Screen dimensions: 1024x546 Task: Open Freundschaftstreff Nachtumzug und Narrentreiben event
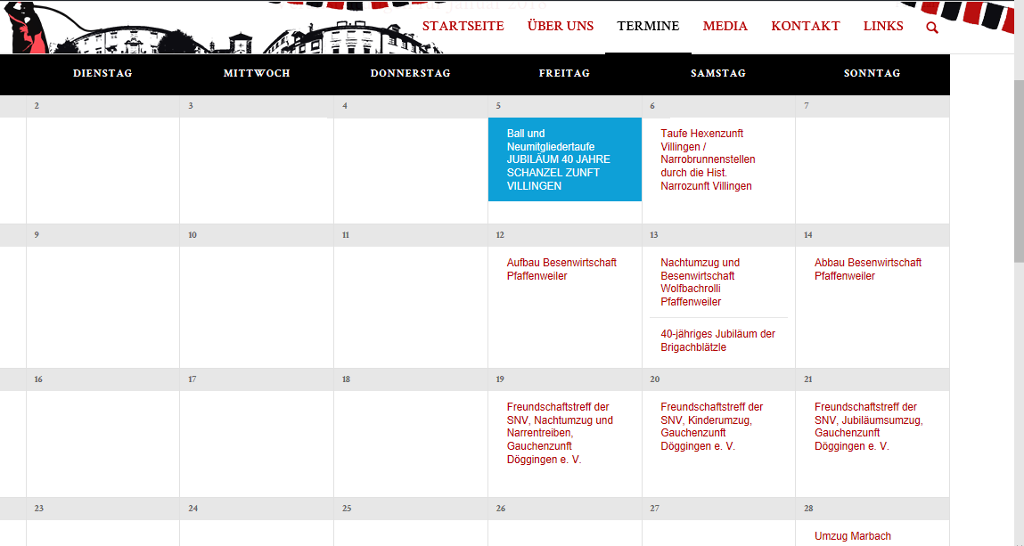coord(560,433)
